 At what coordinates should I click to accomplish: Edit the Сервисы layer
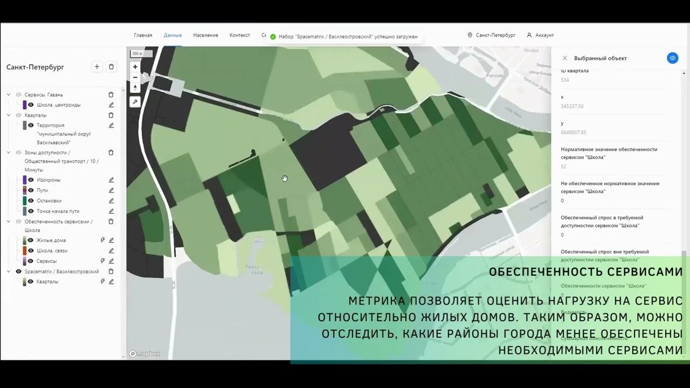pyautogui.click(x=111, y=261)
